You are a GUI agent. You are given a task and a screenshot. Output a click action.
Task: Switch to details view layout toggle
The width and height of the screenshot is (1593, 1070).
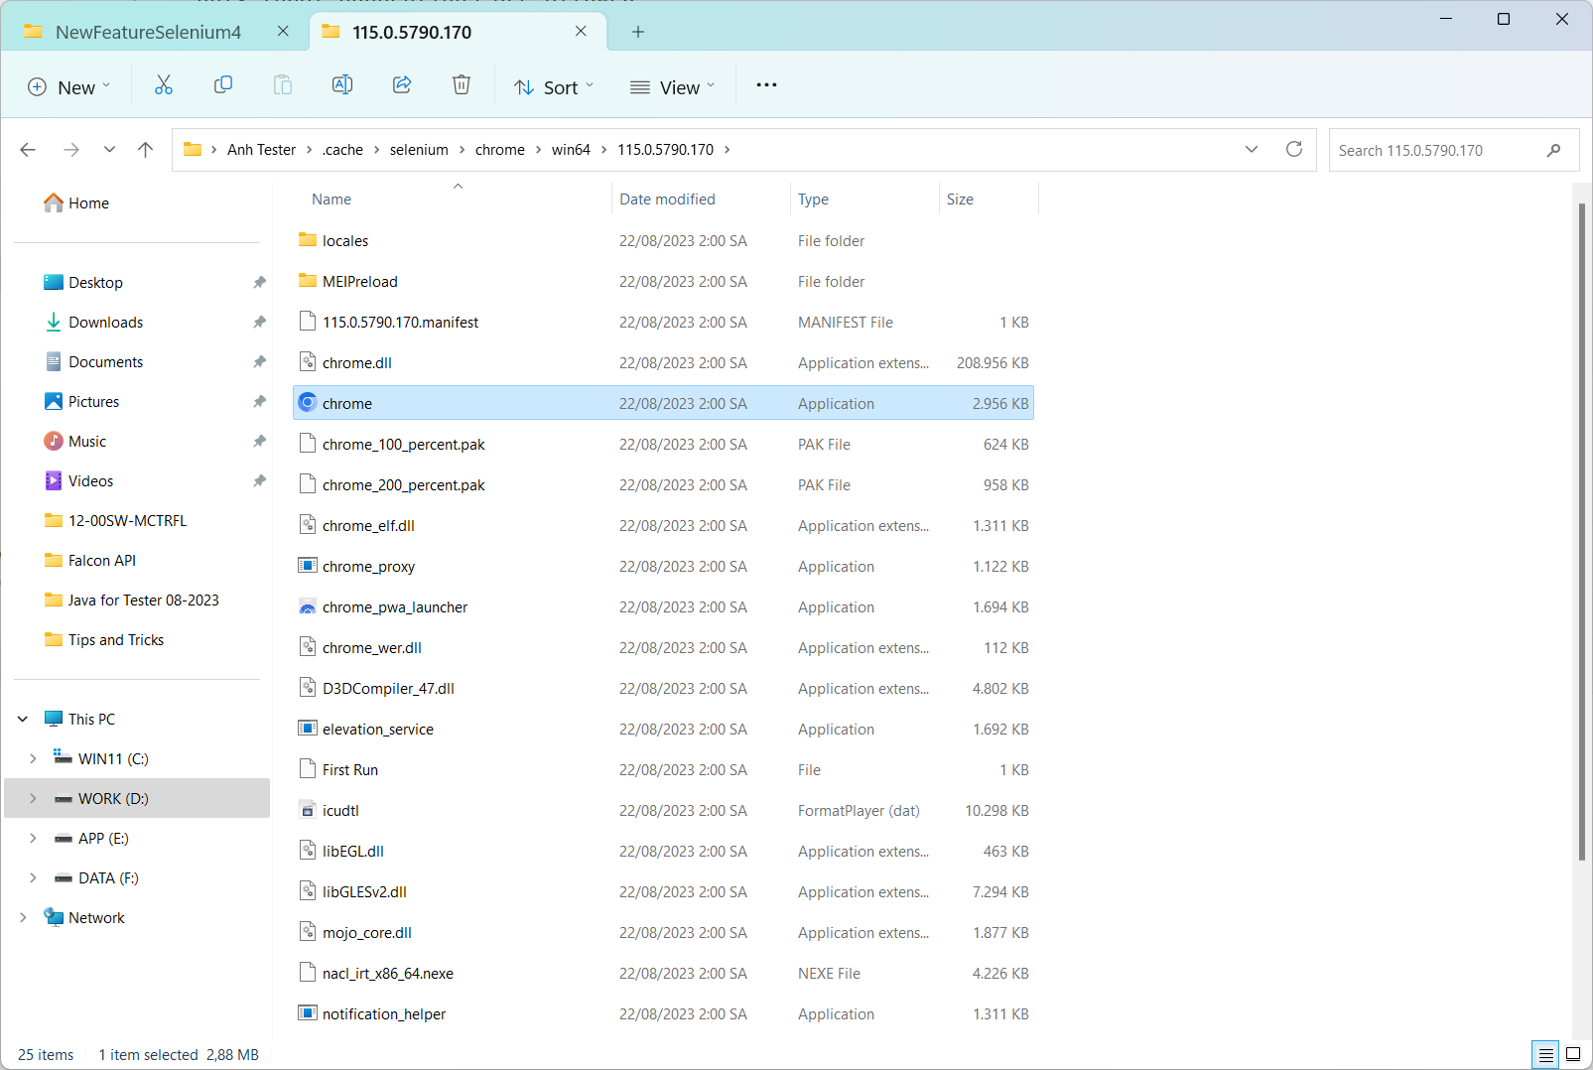click(1545, 1054)
